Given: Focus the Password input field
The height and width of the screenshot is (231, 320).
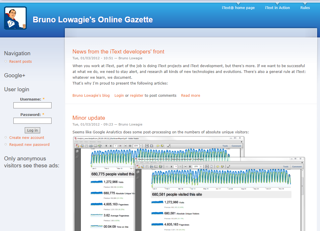Looking at the screenshot, I should pyautogui.click(x=32, y=121).
